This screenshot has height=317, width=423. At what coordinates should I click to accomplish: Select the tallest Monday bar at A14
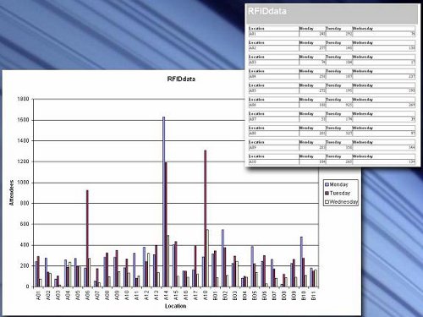[x=163, y=202]
